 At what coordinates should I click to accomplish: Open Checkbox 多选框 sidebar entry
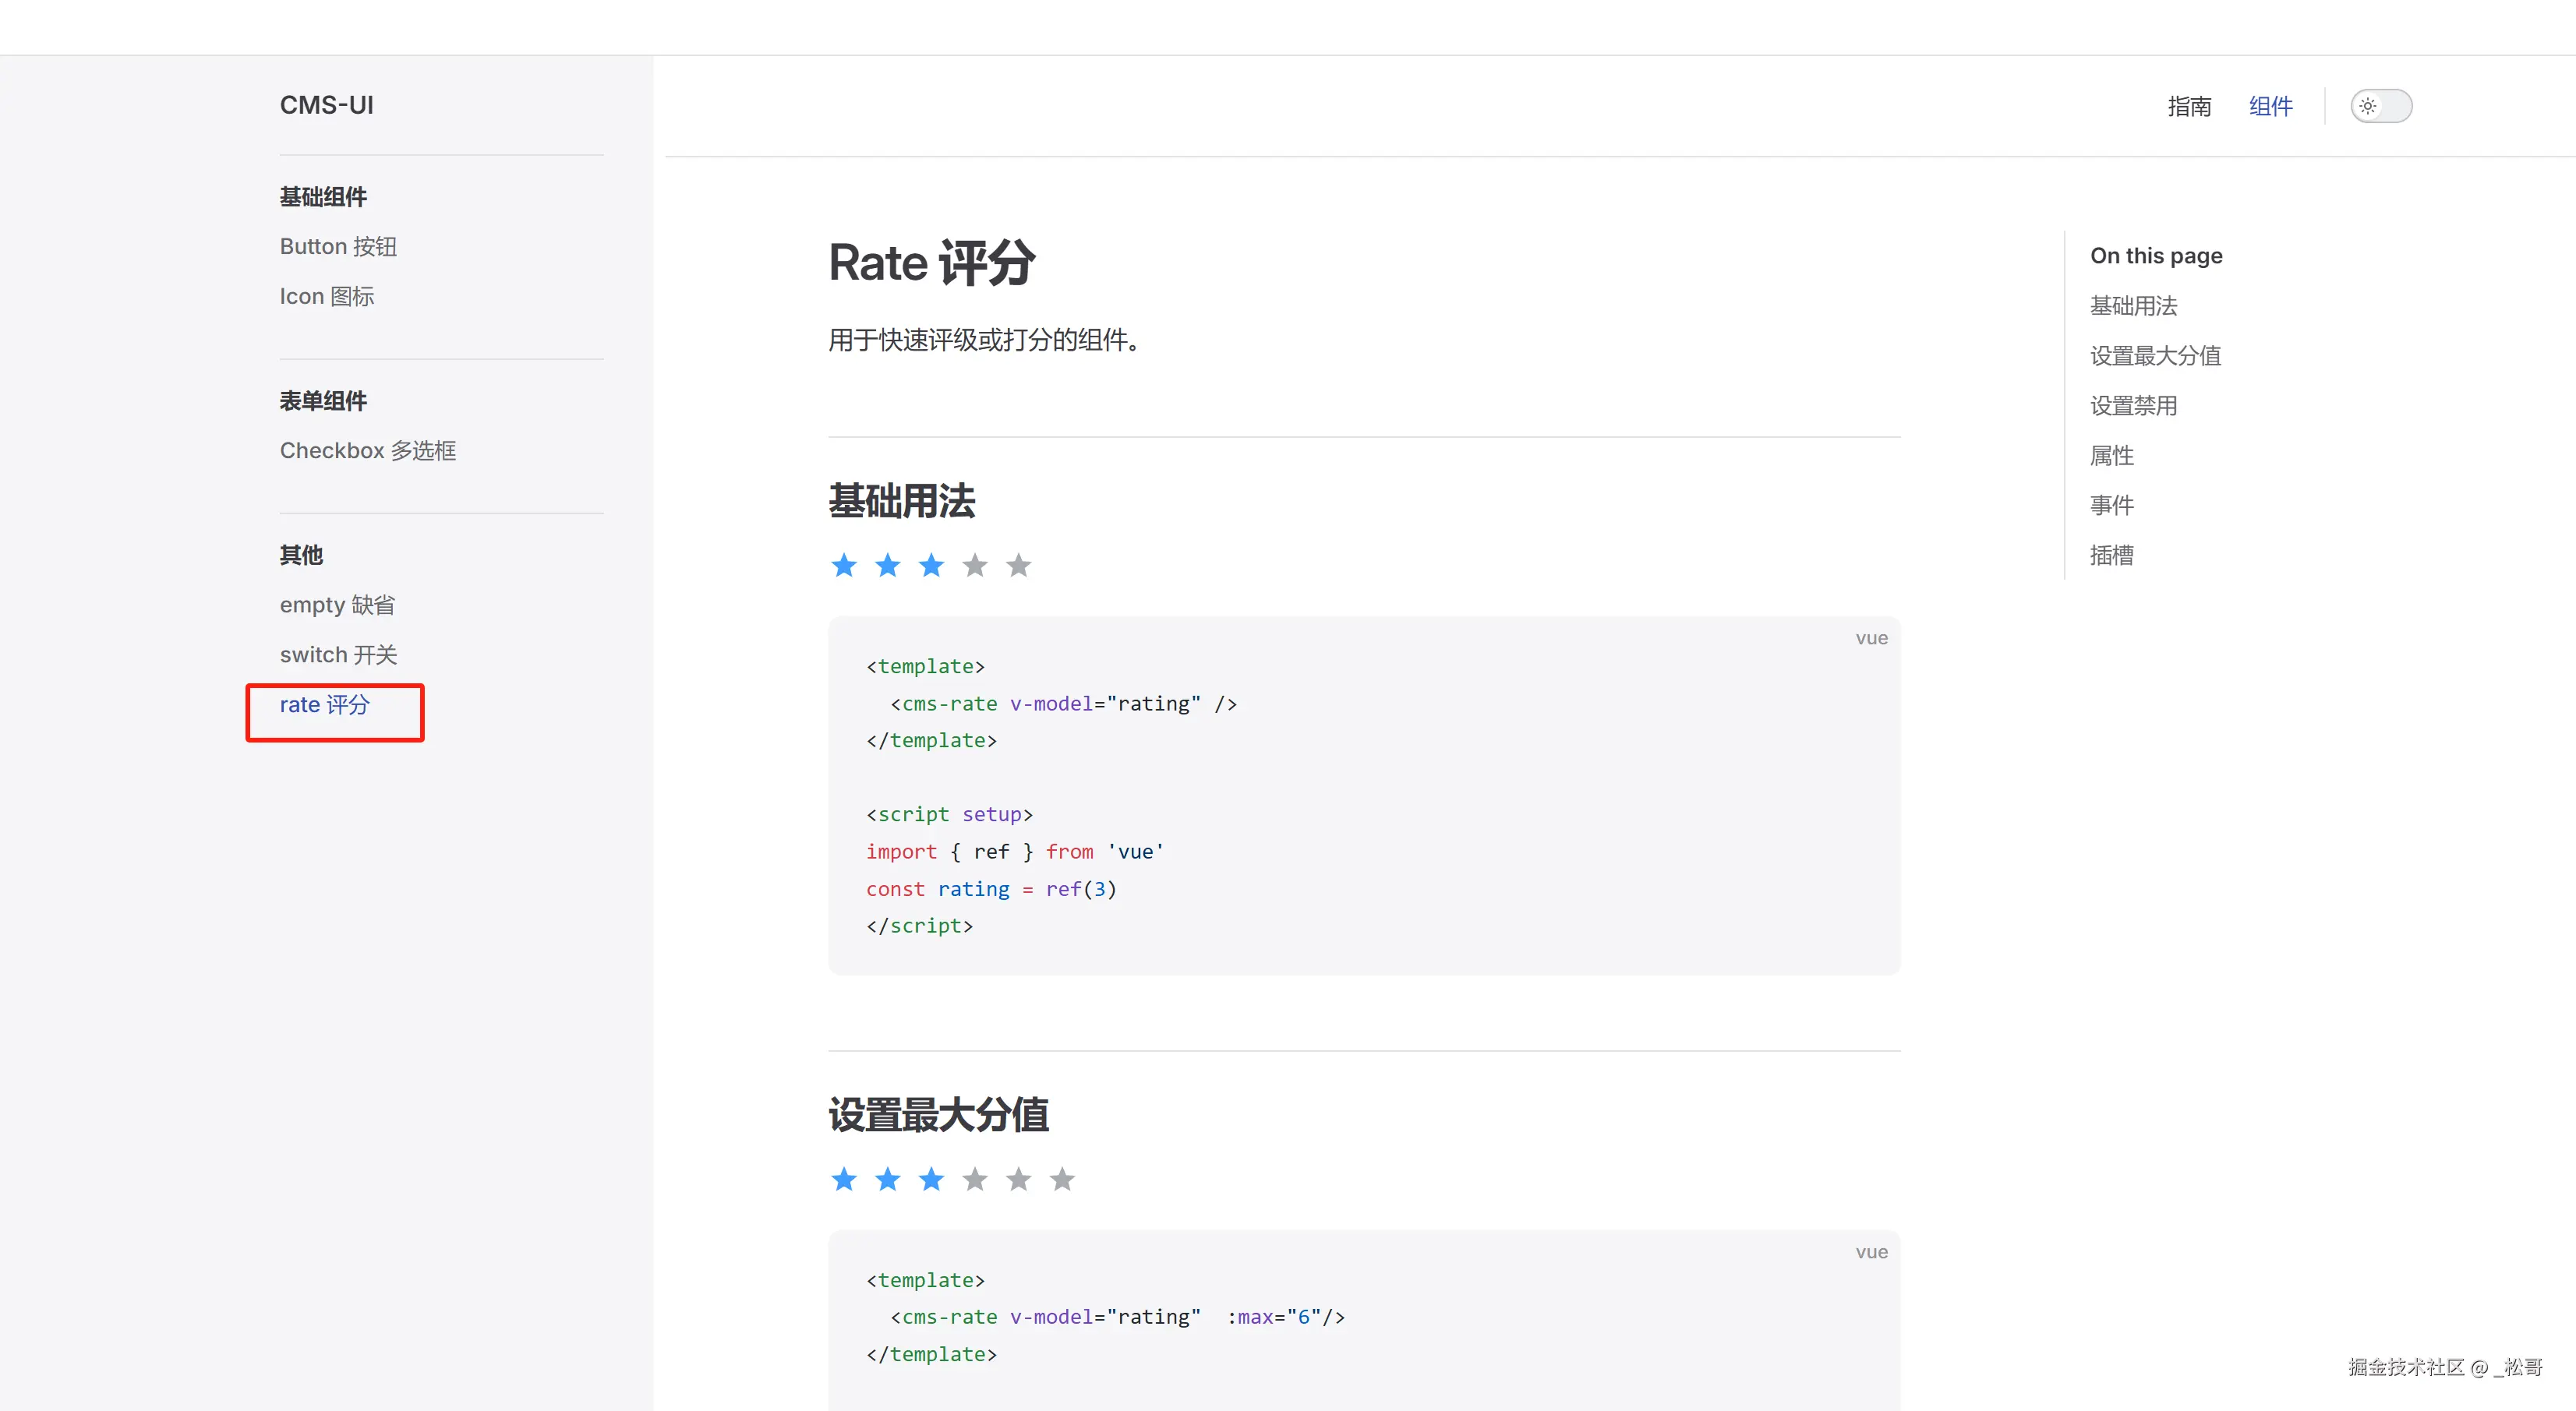pos(367,450)
